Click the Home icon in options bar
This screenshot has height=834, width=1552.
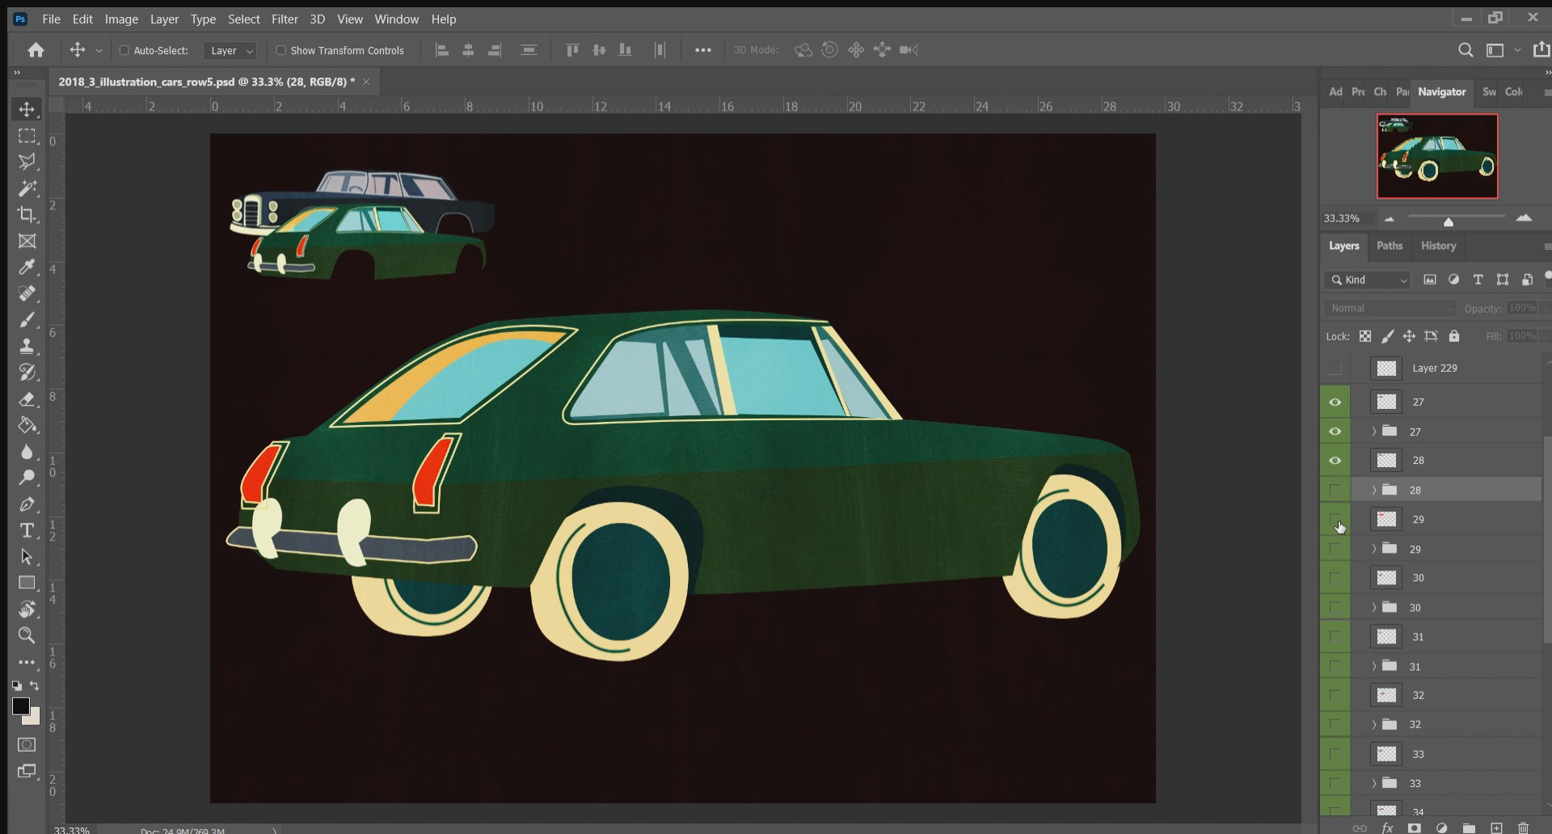click(x=36, y=50)
